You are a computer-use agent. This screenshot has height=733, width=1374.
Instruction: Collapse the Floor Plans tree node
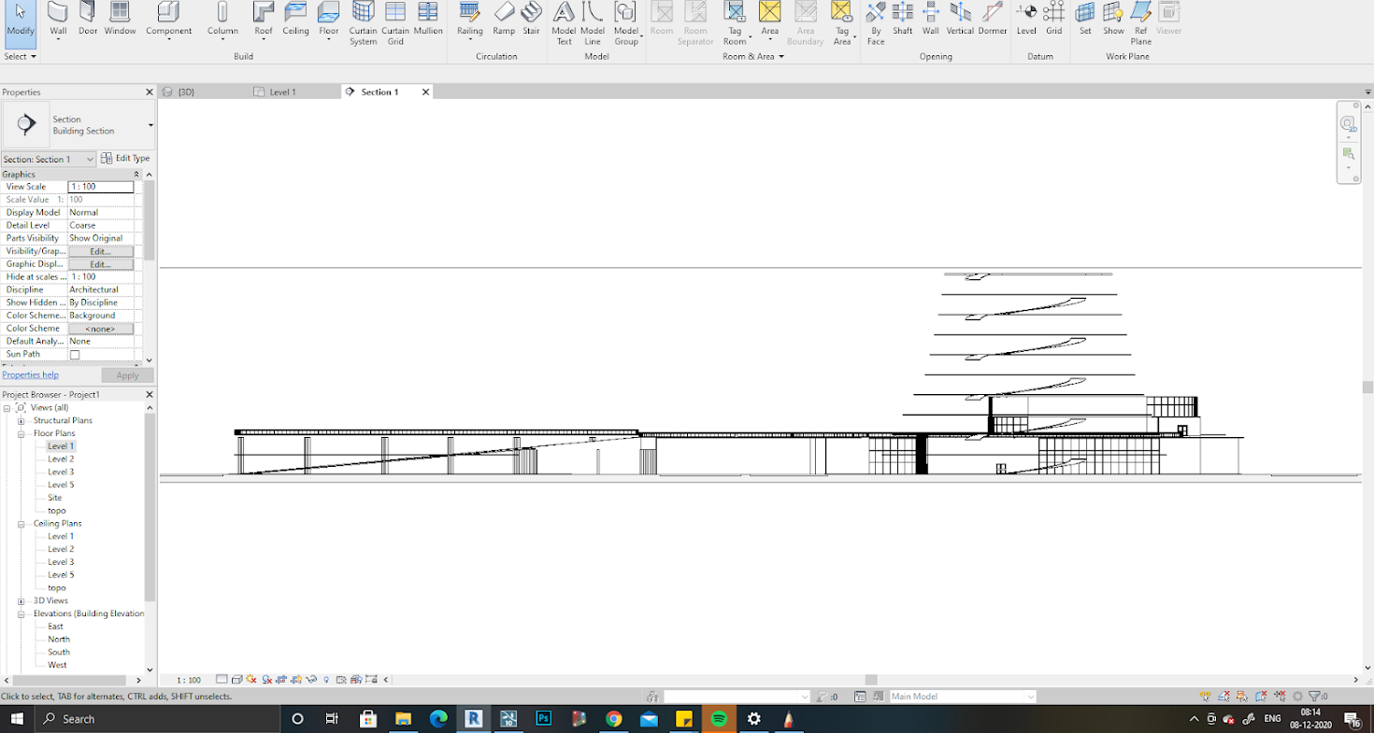point(21,434)
